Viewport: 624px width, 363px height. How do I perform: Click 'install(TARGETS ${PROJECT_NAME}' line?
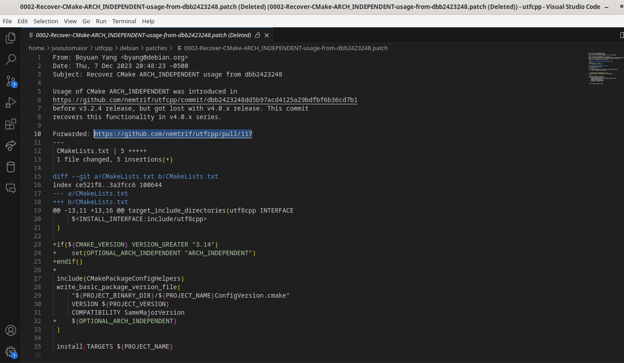point(115,346)
